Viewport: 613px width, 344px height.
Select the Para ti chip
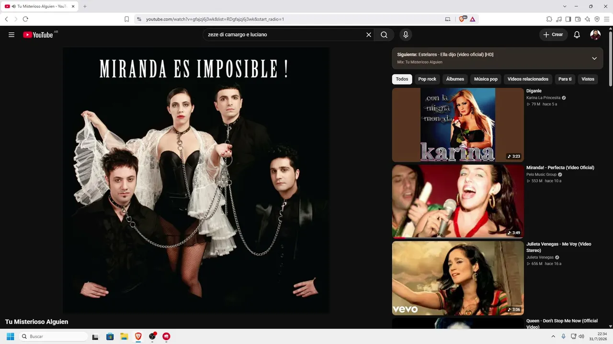coord(565,79)
